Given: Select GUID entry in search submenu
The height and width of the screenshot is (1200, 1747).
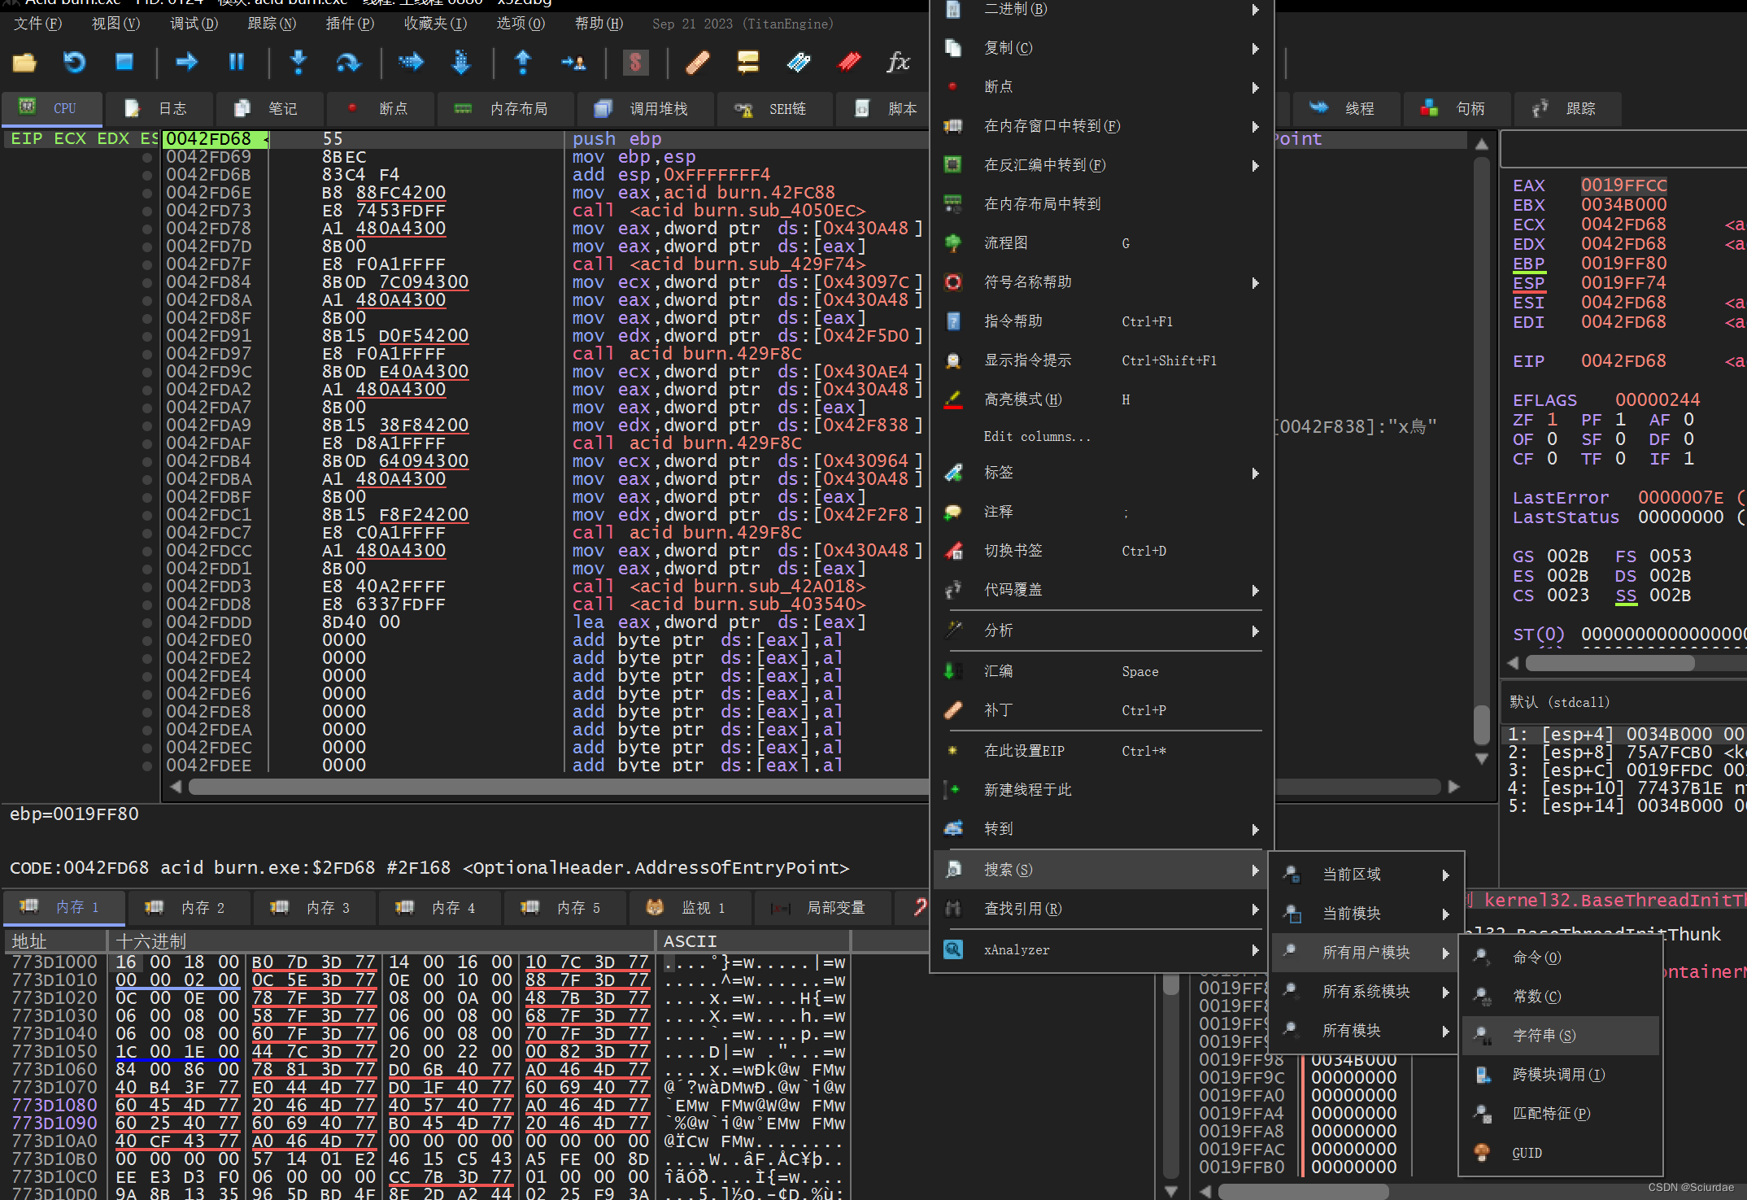Looking at the screenshot, I should [x=1560, y=1153].
